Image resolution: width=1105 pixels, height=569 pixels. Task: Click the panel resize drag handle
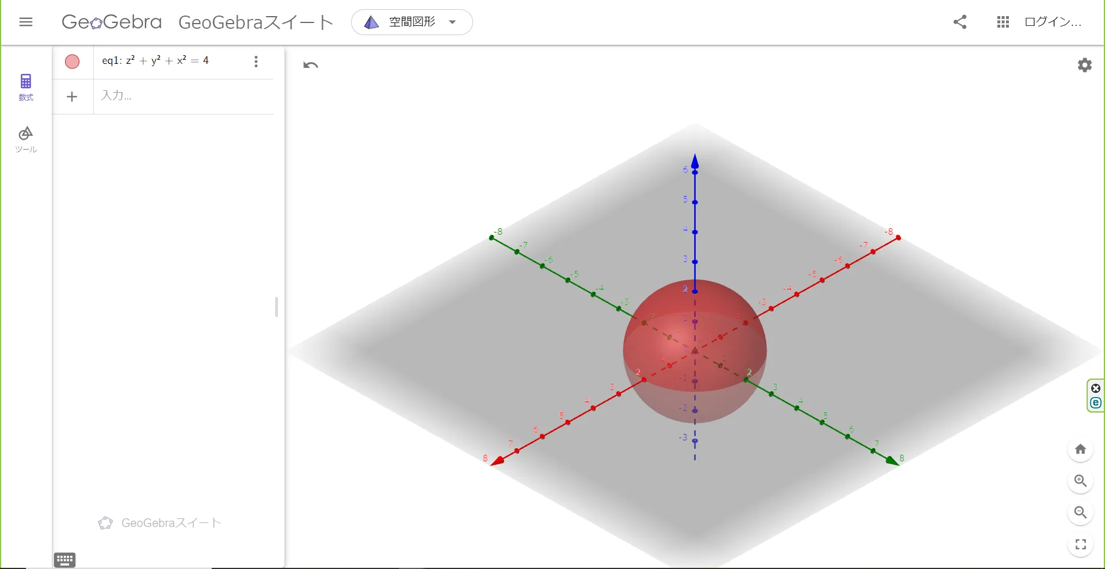[x=276, y=307]
